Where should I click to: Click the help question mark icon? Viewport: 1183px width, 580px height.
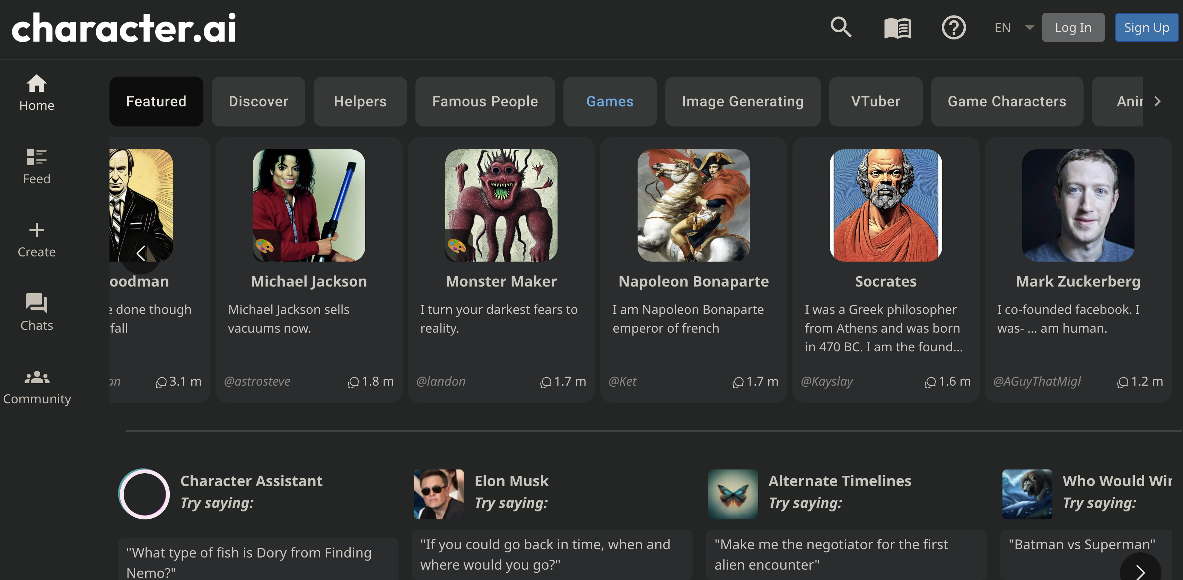tap(954, 28)
